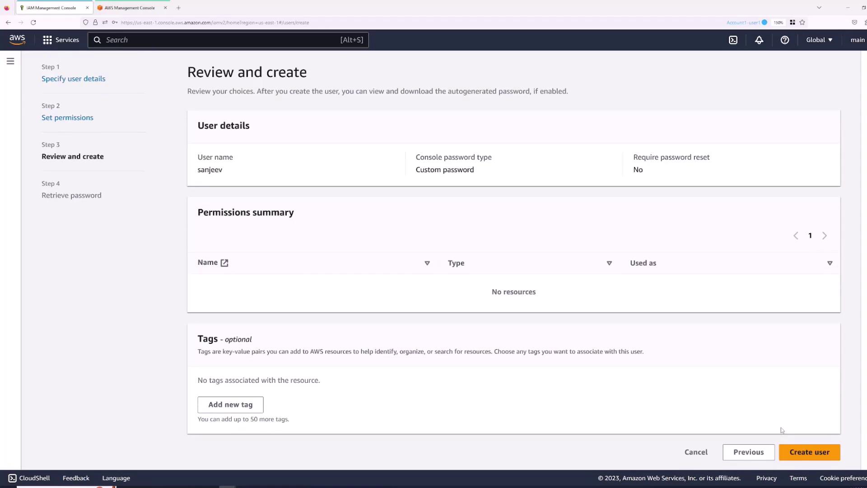Expand the hamburger side navigation menu
Screen dimensions: 867x488
tap(10, 61)
